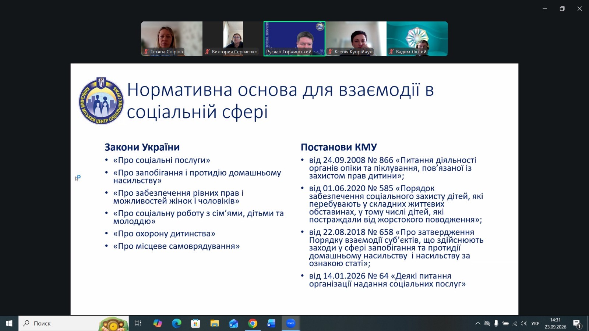The width and height of the screenshot is (589, 331).
Task: Click the № 64 resolution bullet
Action: [x=387, y=280]
